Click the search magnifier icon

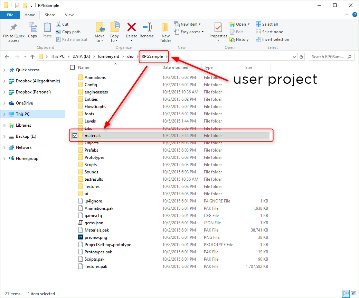[x=349, y=57]
